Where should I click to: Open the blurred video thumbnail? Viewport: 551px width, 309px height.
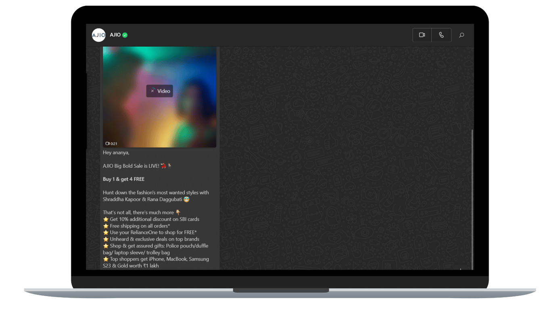click(x=159, y=97)
